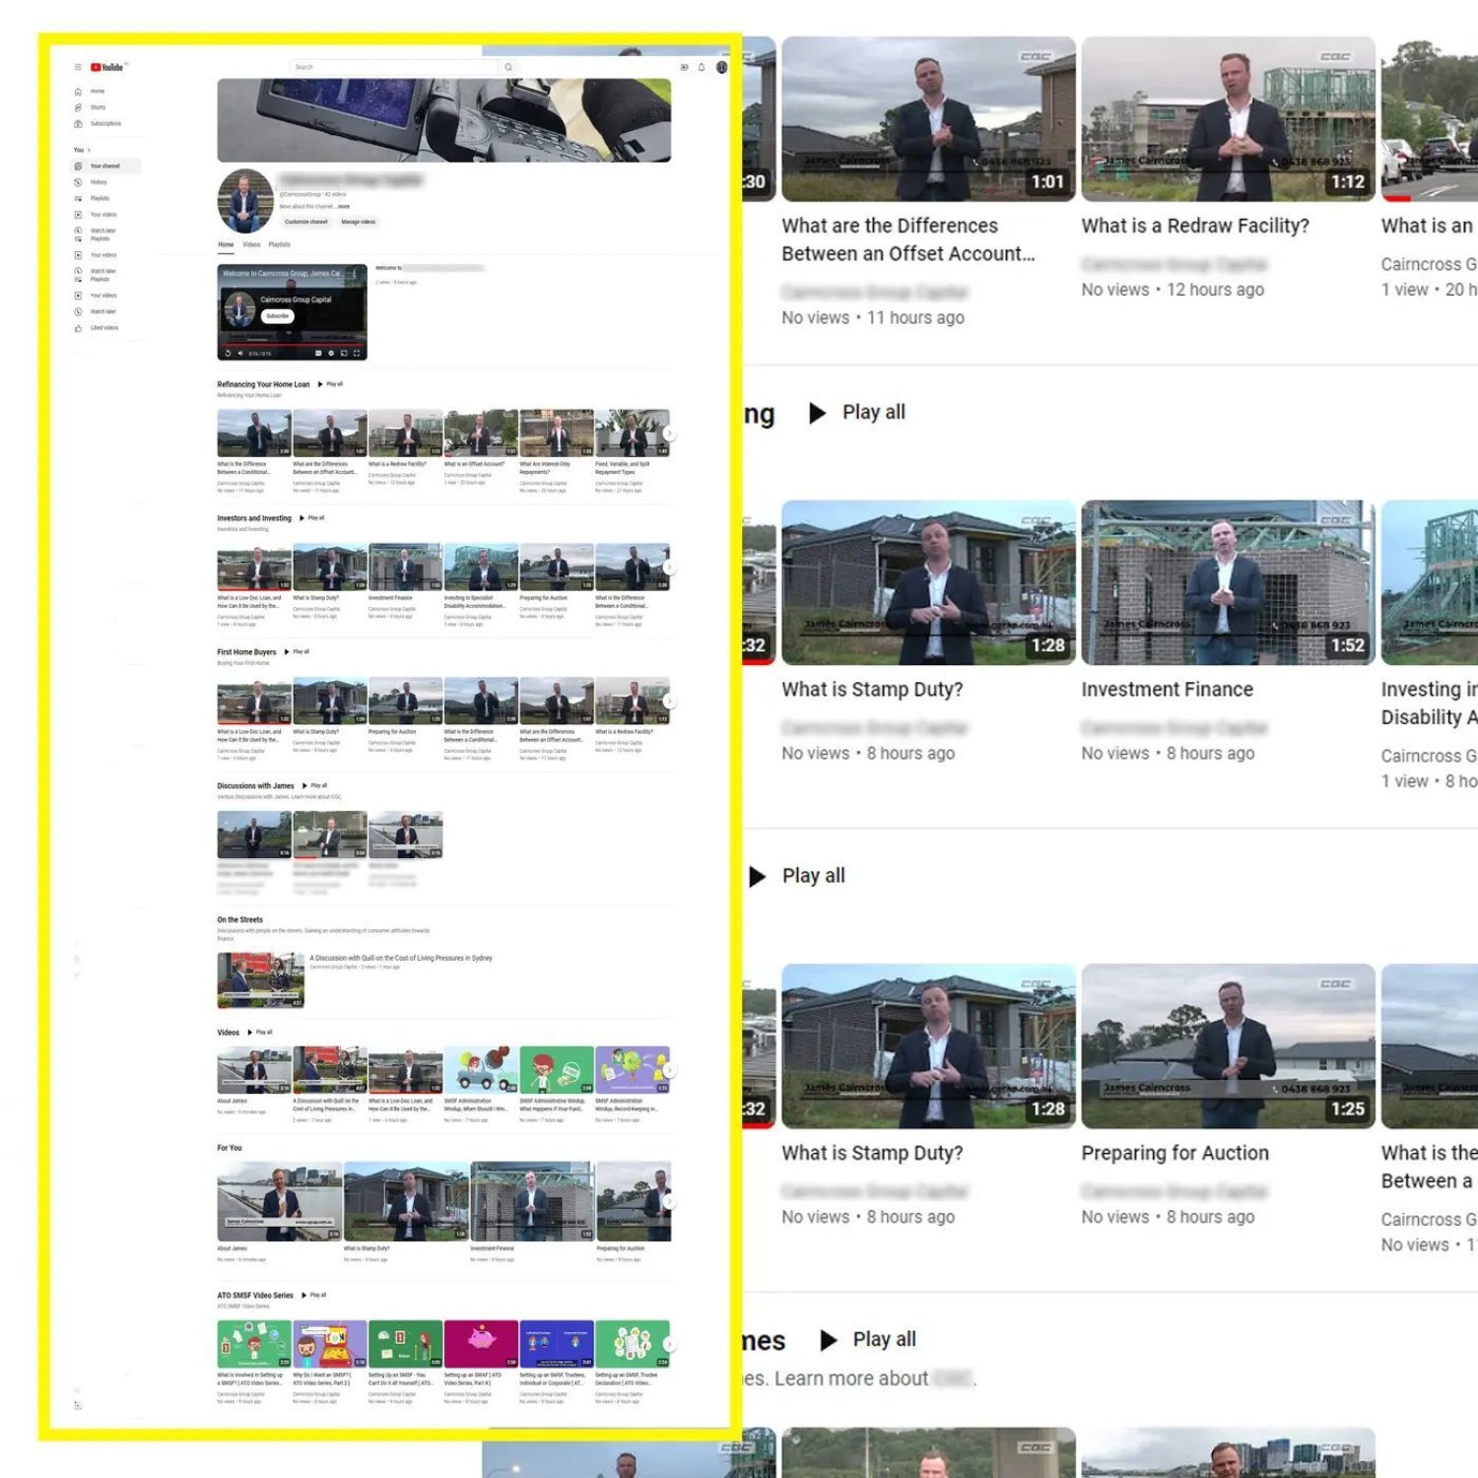Open the hamburger guide menu icon
The width and height of the screenshot is (1478, 1478).
(x=78, y=67)
